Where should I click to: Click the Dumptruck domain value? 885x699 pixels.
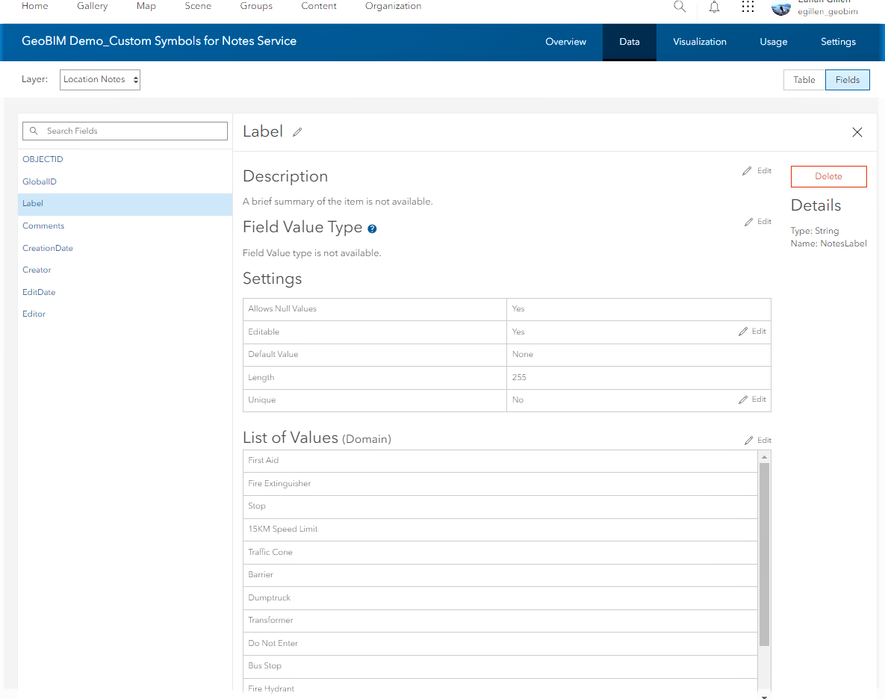coord(500,598)
